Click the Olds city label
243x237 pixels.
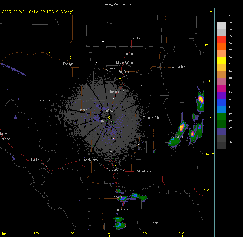109,111
